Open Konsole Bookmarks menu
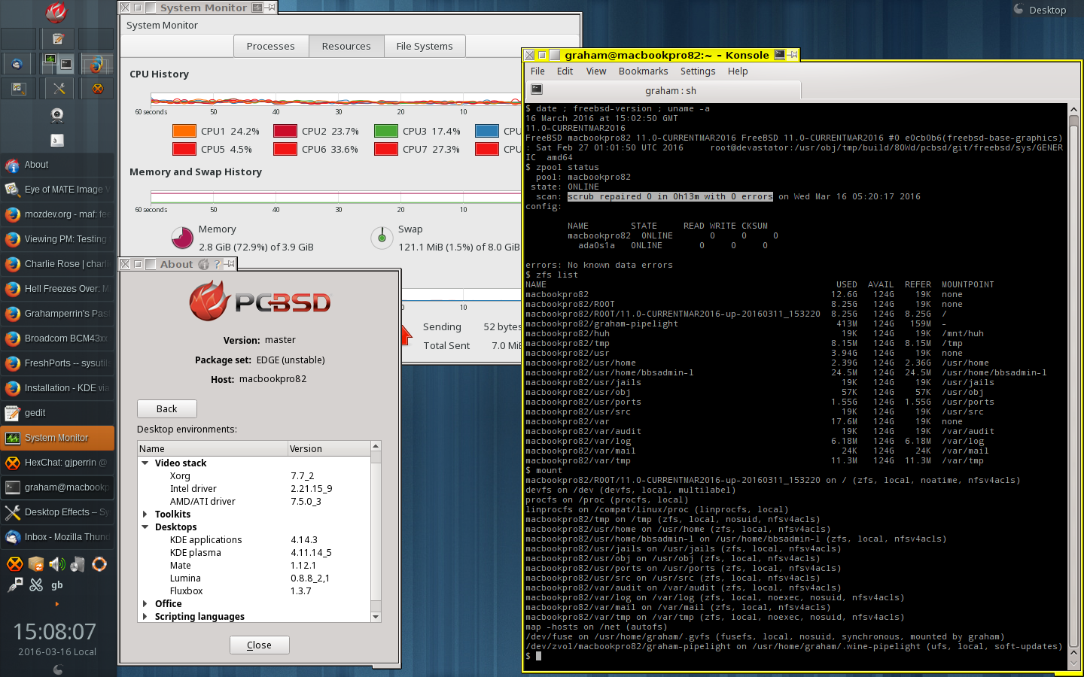 pos(643,71)
